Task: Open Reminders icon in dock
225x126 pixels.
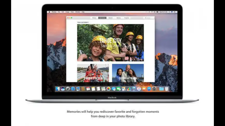Action: [x=98, y=89]
